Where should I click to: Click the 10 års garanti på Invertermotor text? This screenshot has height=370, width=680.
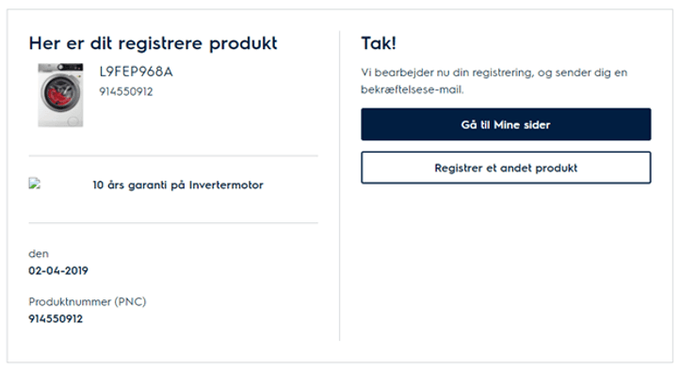point(178,185)
